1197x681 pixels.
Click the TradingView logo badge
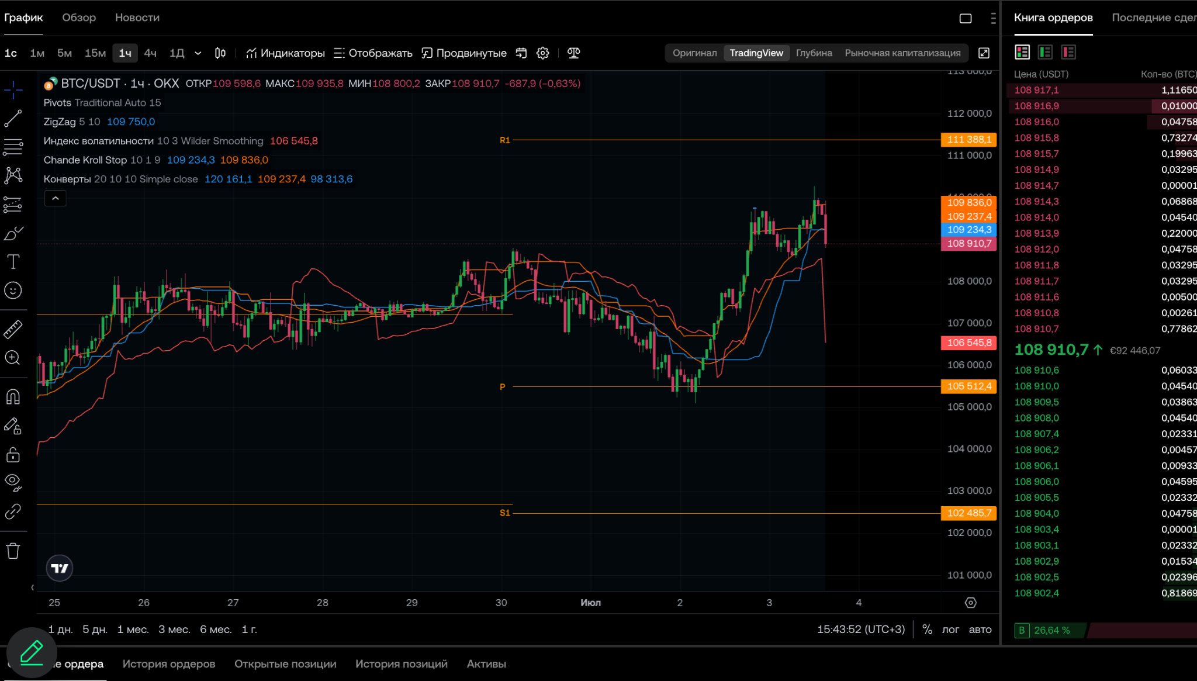pos(59,568)
